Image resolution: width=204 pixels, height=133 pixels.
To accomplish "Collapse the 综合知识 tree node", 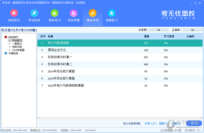I will 6,37.
